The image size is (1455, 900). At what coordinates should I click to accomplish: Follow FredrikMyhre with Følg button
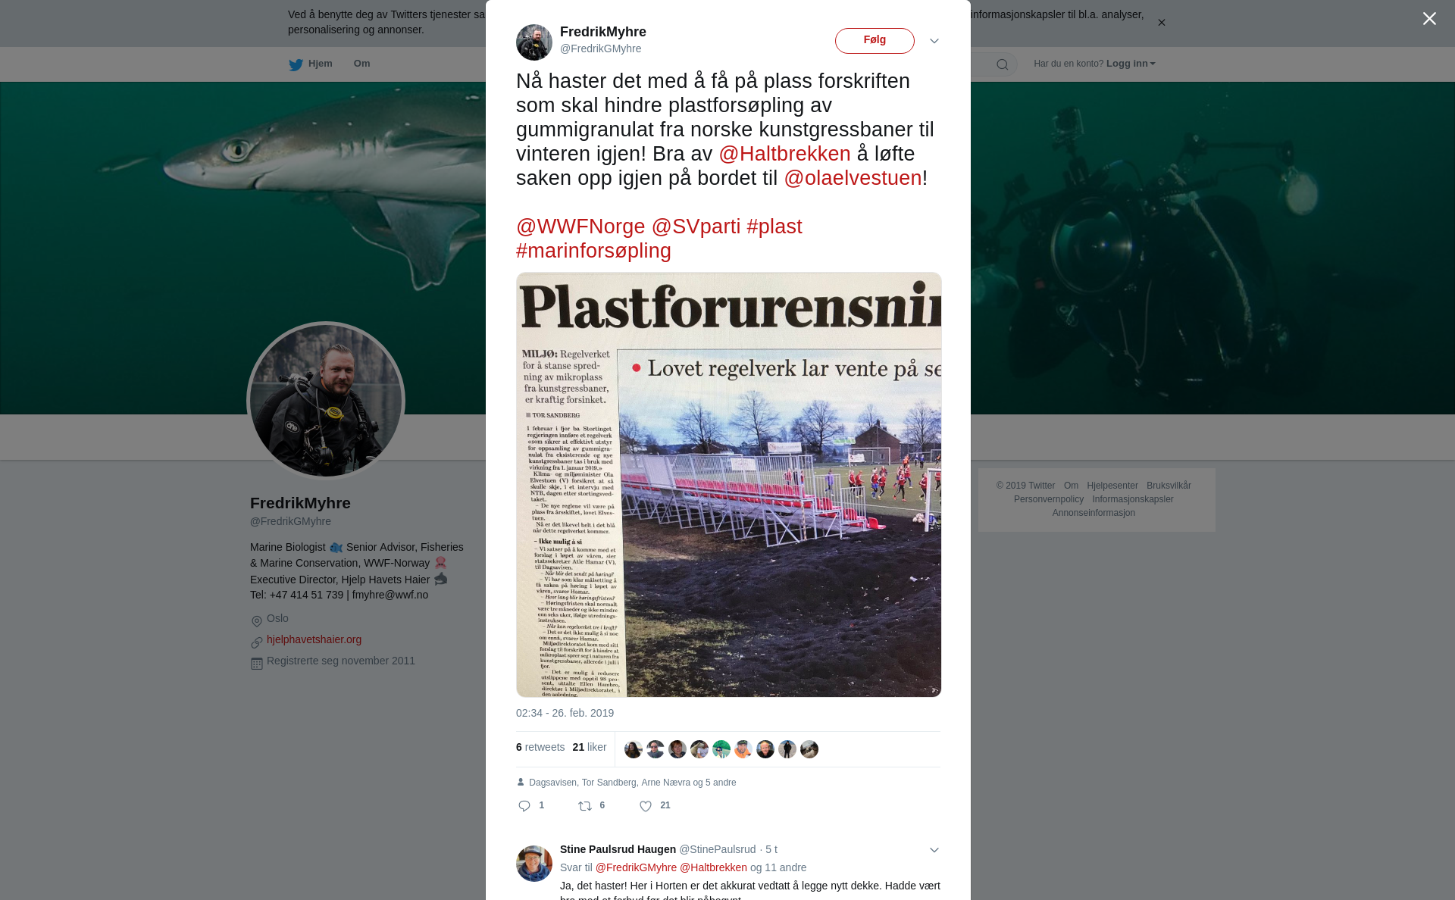pos(875,41)
